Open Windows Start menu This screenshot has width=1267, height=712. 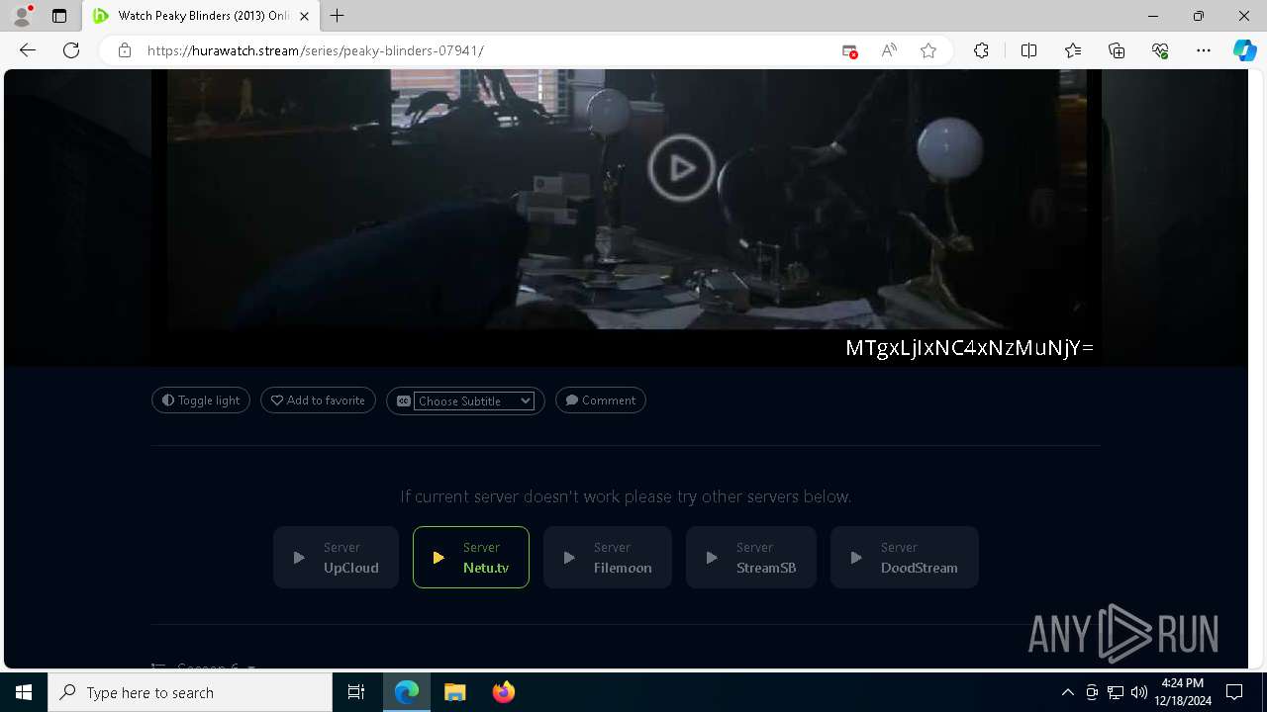tap(24, 692)
